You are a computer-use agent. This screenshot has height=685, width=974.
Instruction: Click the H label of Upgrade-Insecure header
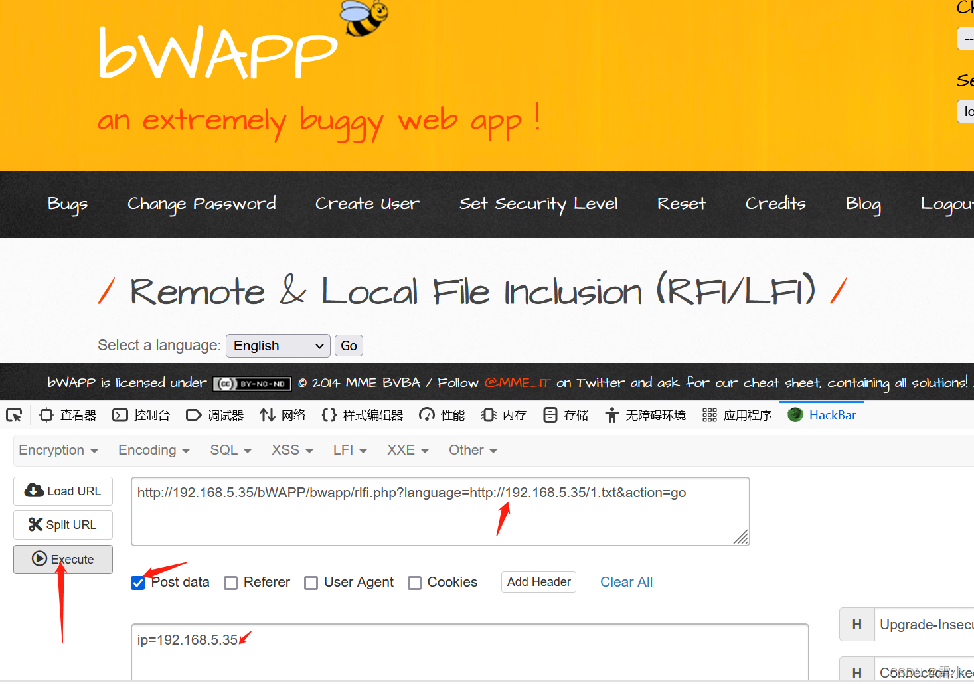click(x=857, y=625)
